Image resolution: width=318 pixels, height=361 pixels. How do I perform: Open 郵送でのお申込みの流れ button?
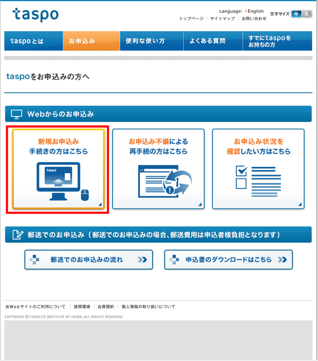(x=88, y=260)
